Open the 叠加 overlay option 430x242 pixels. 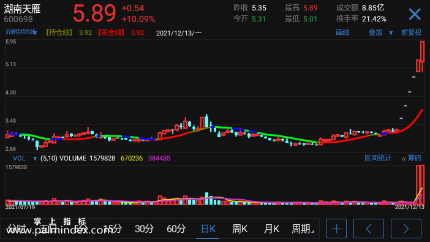(375, 32)
